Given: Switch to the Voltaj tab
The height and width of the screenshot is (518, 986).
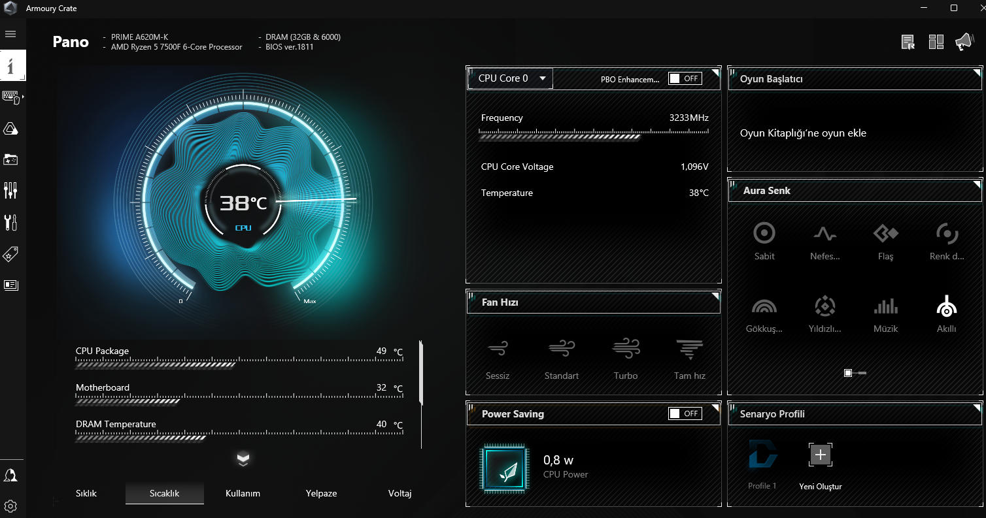Looking at the screenshot, I should [400, 494].
